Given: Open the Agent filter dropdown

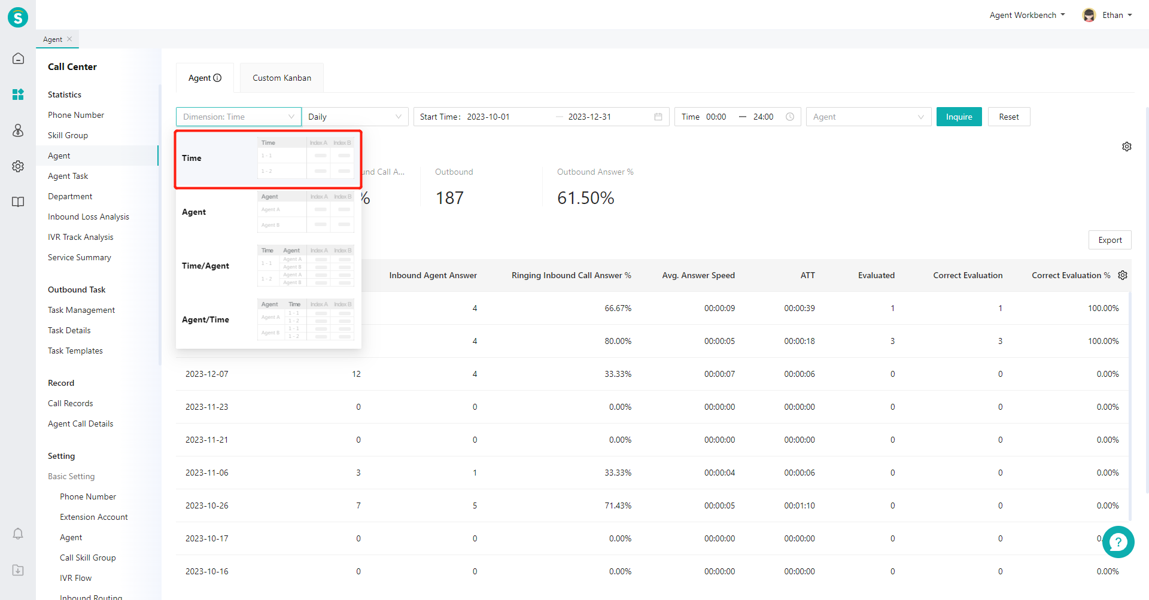Looking at the screenshot, I should click(x=869, y=117).
